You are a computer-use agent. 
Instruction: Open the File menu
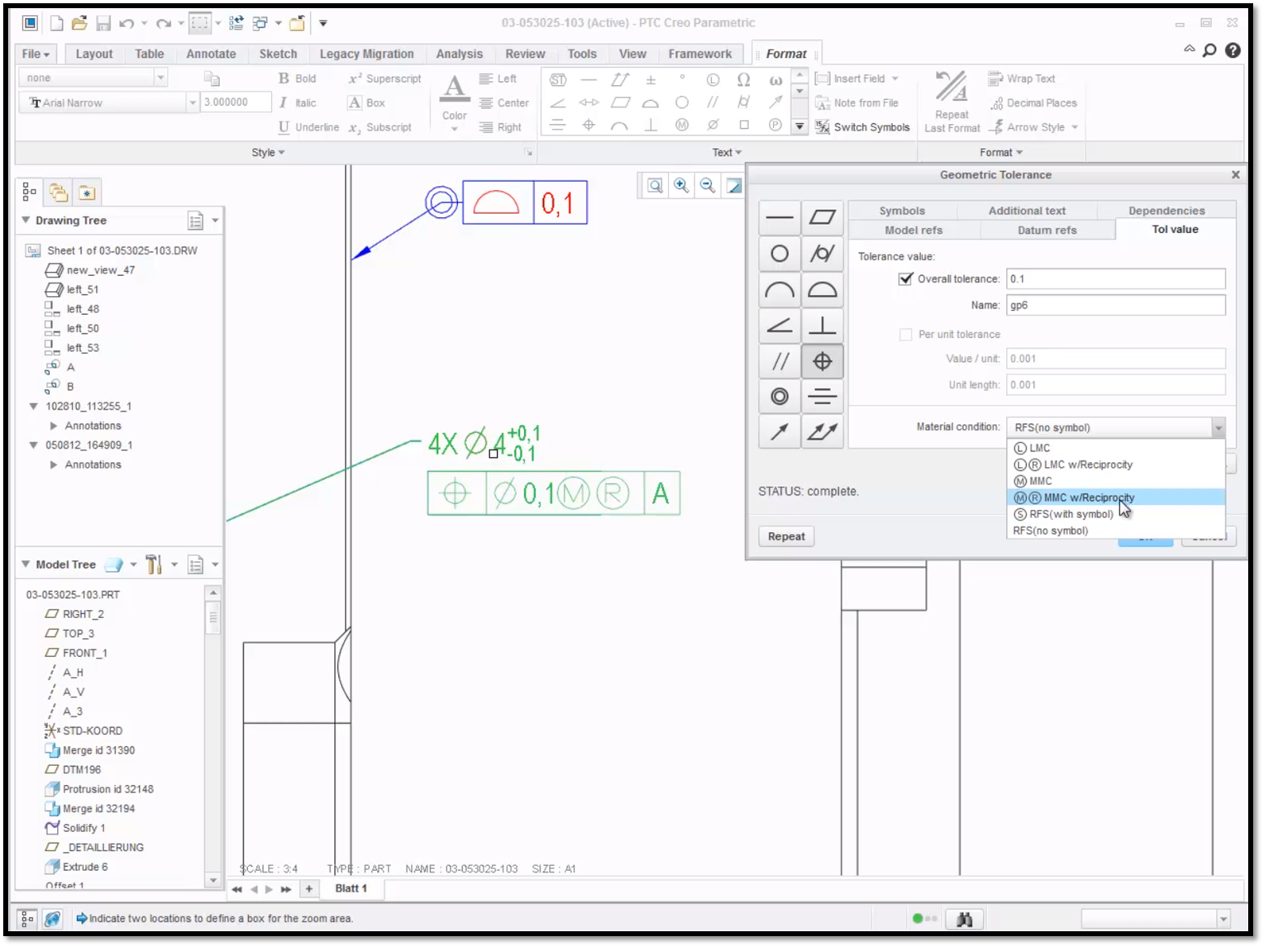pos(36,54)
